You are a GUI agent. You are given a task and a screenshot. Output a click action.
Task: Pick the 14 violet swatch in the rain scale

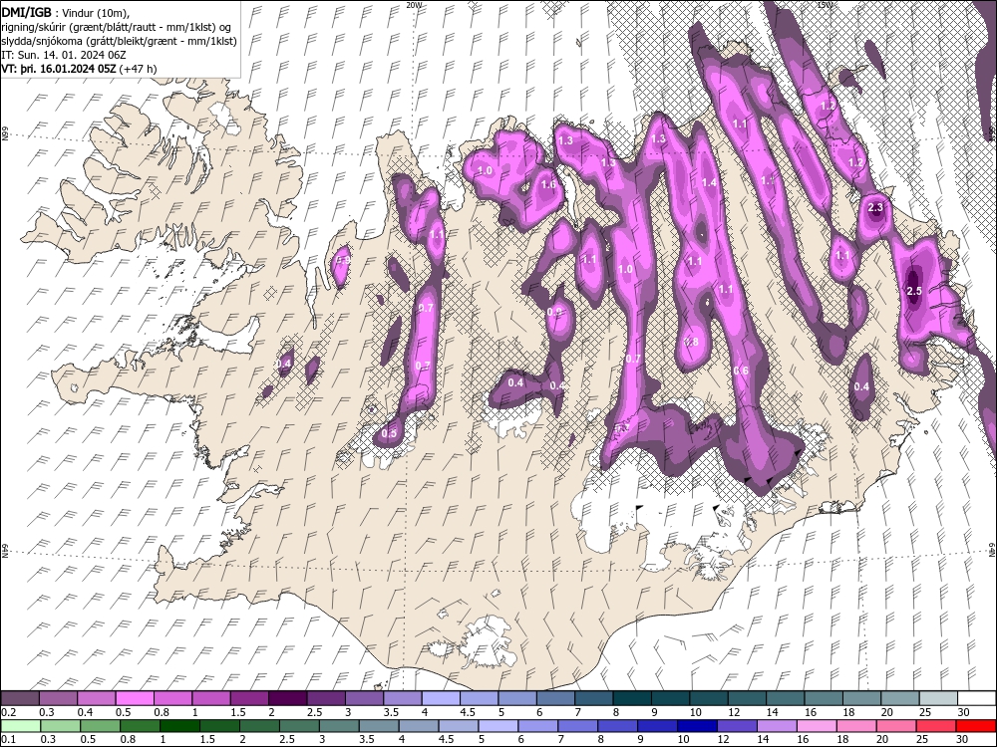pos(777,726)
